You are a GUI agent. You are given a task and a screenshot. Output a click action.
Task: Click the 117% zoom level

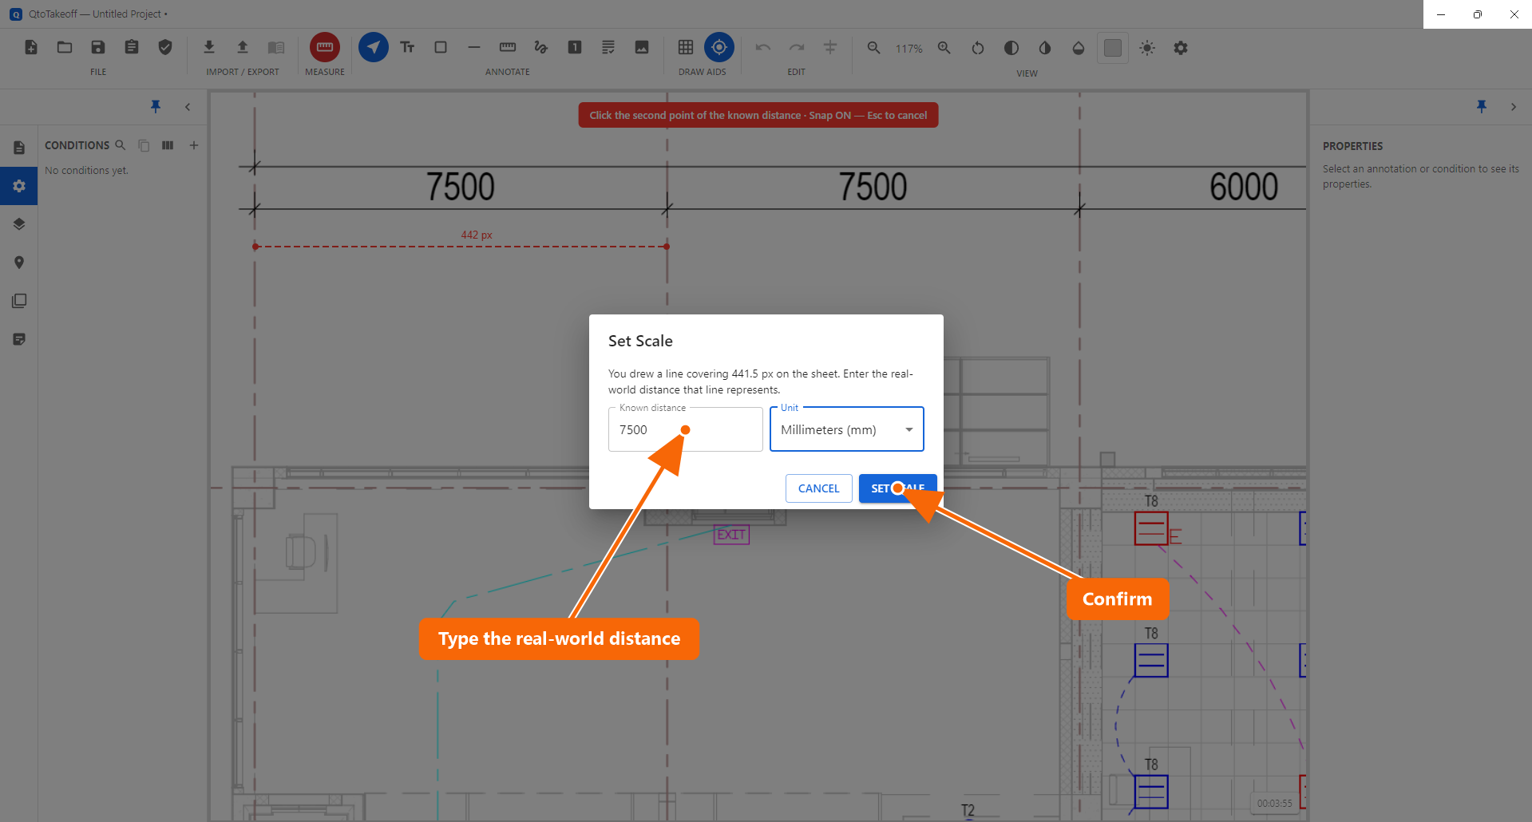(909, 49)
